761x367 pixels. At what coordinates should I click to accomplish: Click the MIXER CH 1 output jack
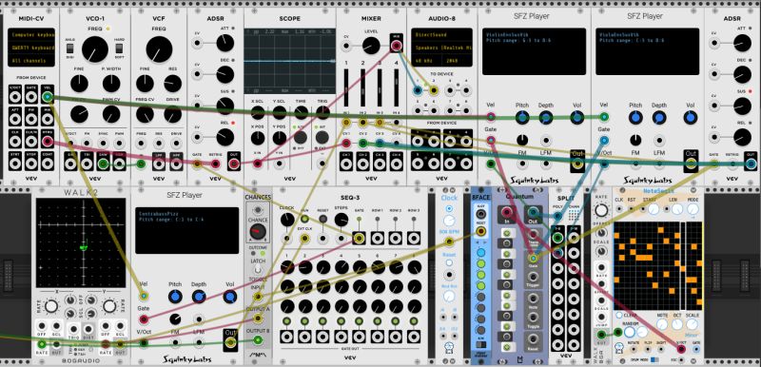[x=346, y=164]
